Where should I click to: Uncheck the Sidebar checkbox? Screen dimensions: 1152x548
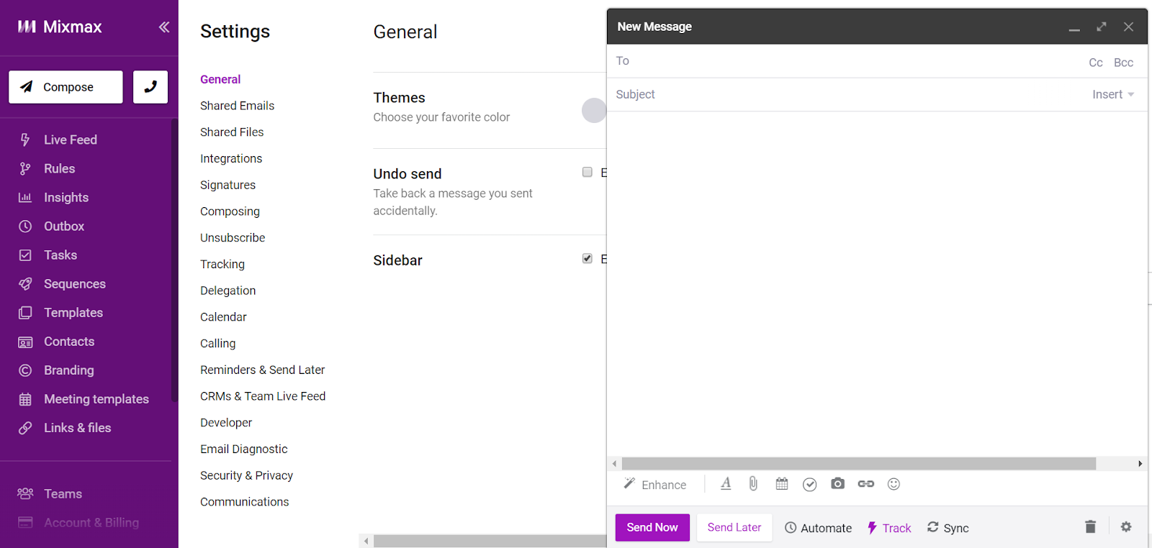coord(588,258)
